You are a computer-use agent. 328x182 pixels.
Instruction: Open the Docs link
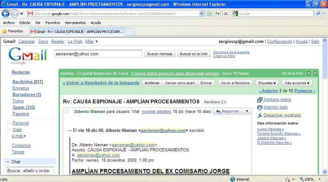[43, 42]
